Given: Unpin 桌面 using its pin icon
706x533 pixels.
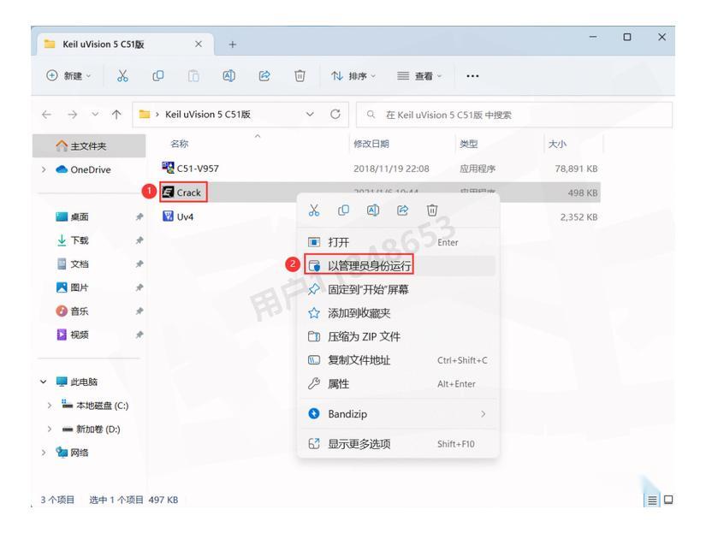Looking at the screenshot, I should (139, 217).
